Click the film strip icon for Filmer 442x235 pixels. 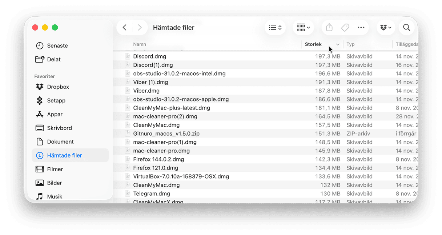point(40,169)
